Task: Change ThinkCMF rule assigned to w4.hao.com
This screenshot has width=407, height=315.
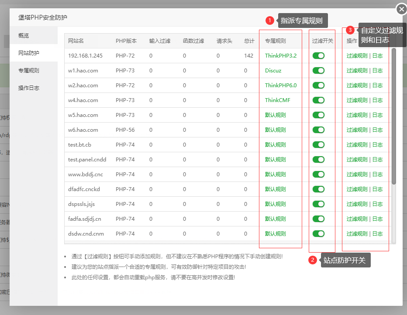Action: (x=277, y=100)
